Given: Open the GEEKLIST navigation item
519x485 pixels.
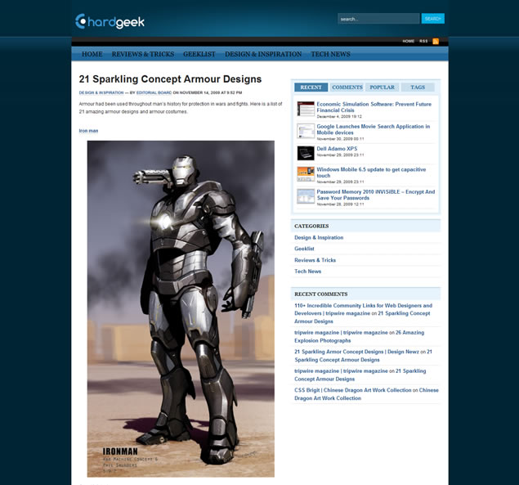Looking at the screenshot, I should click(199, 54).
